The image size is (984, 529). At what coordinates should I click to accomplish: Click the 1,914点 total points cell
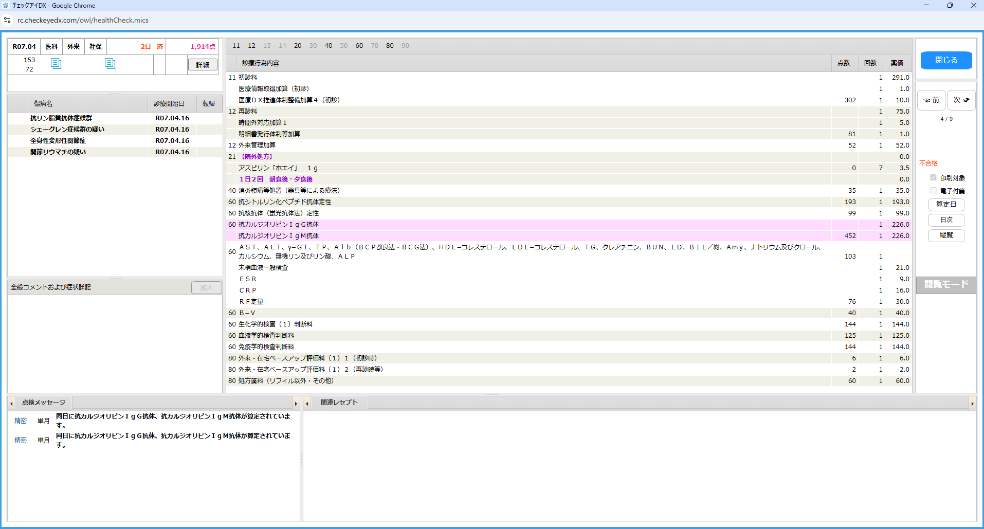click(192, 47)
